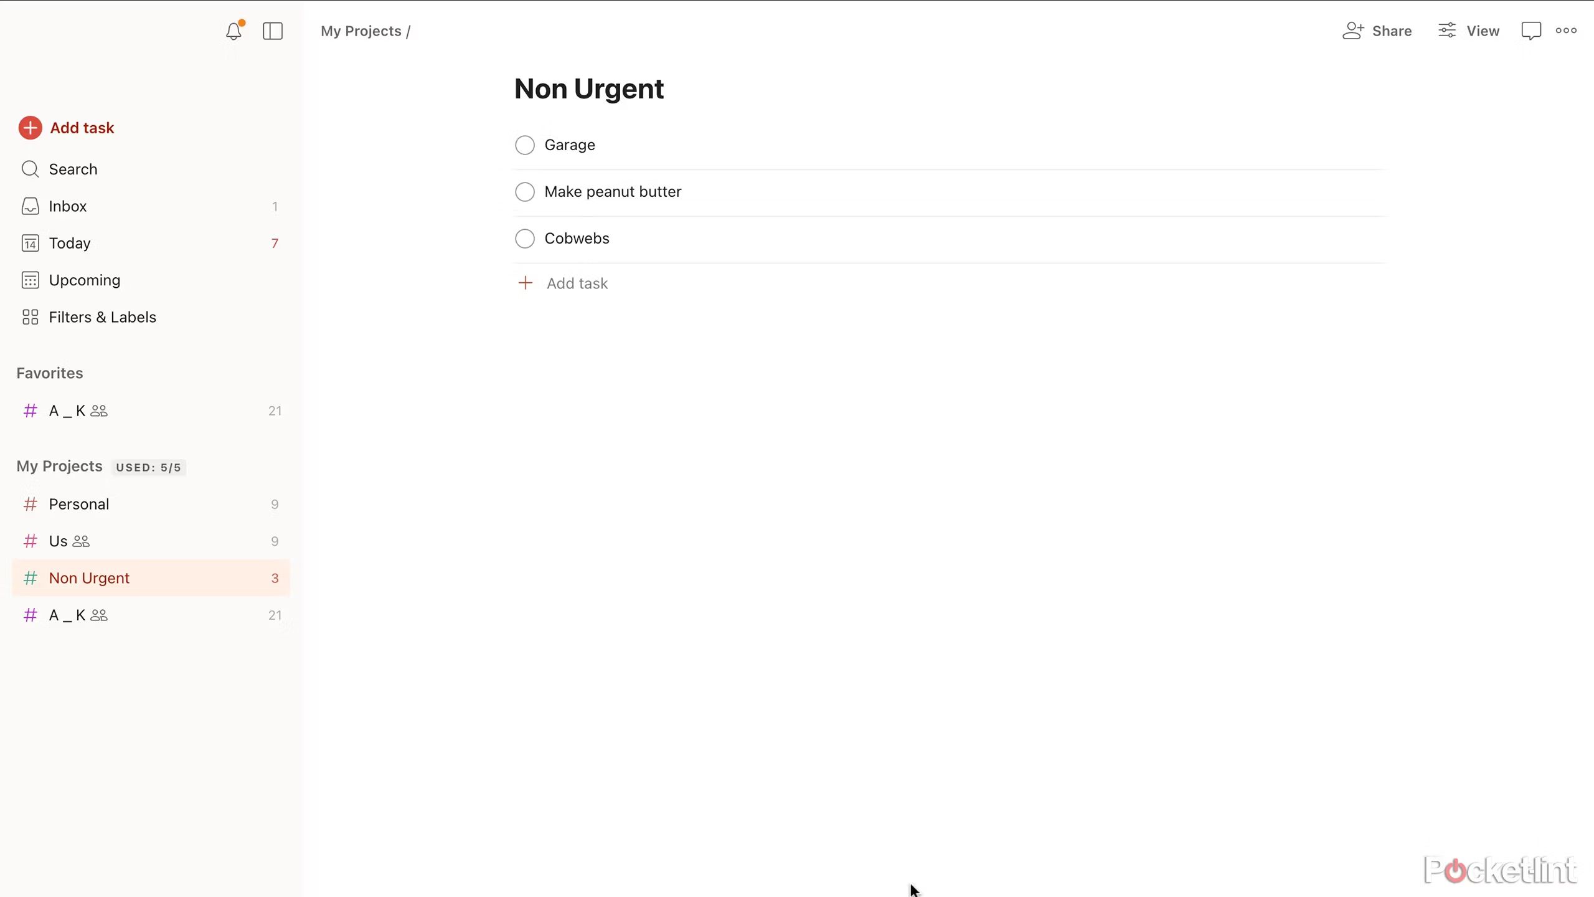Click the Today icon in sidebar
The image size is (1594, 897).
29,243
